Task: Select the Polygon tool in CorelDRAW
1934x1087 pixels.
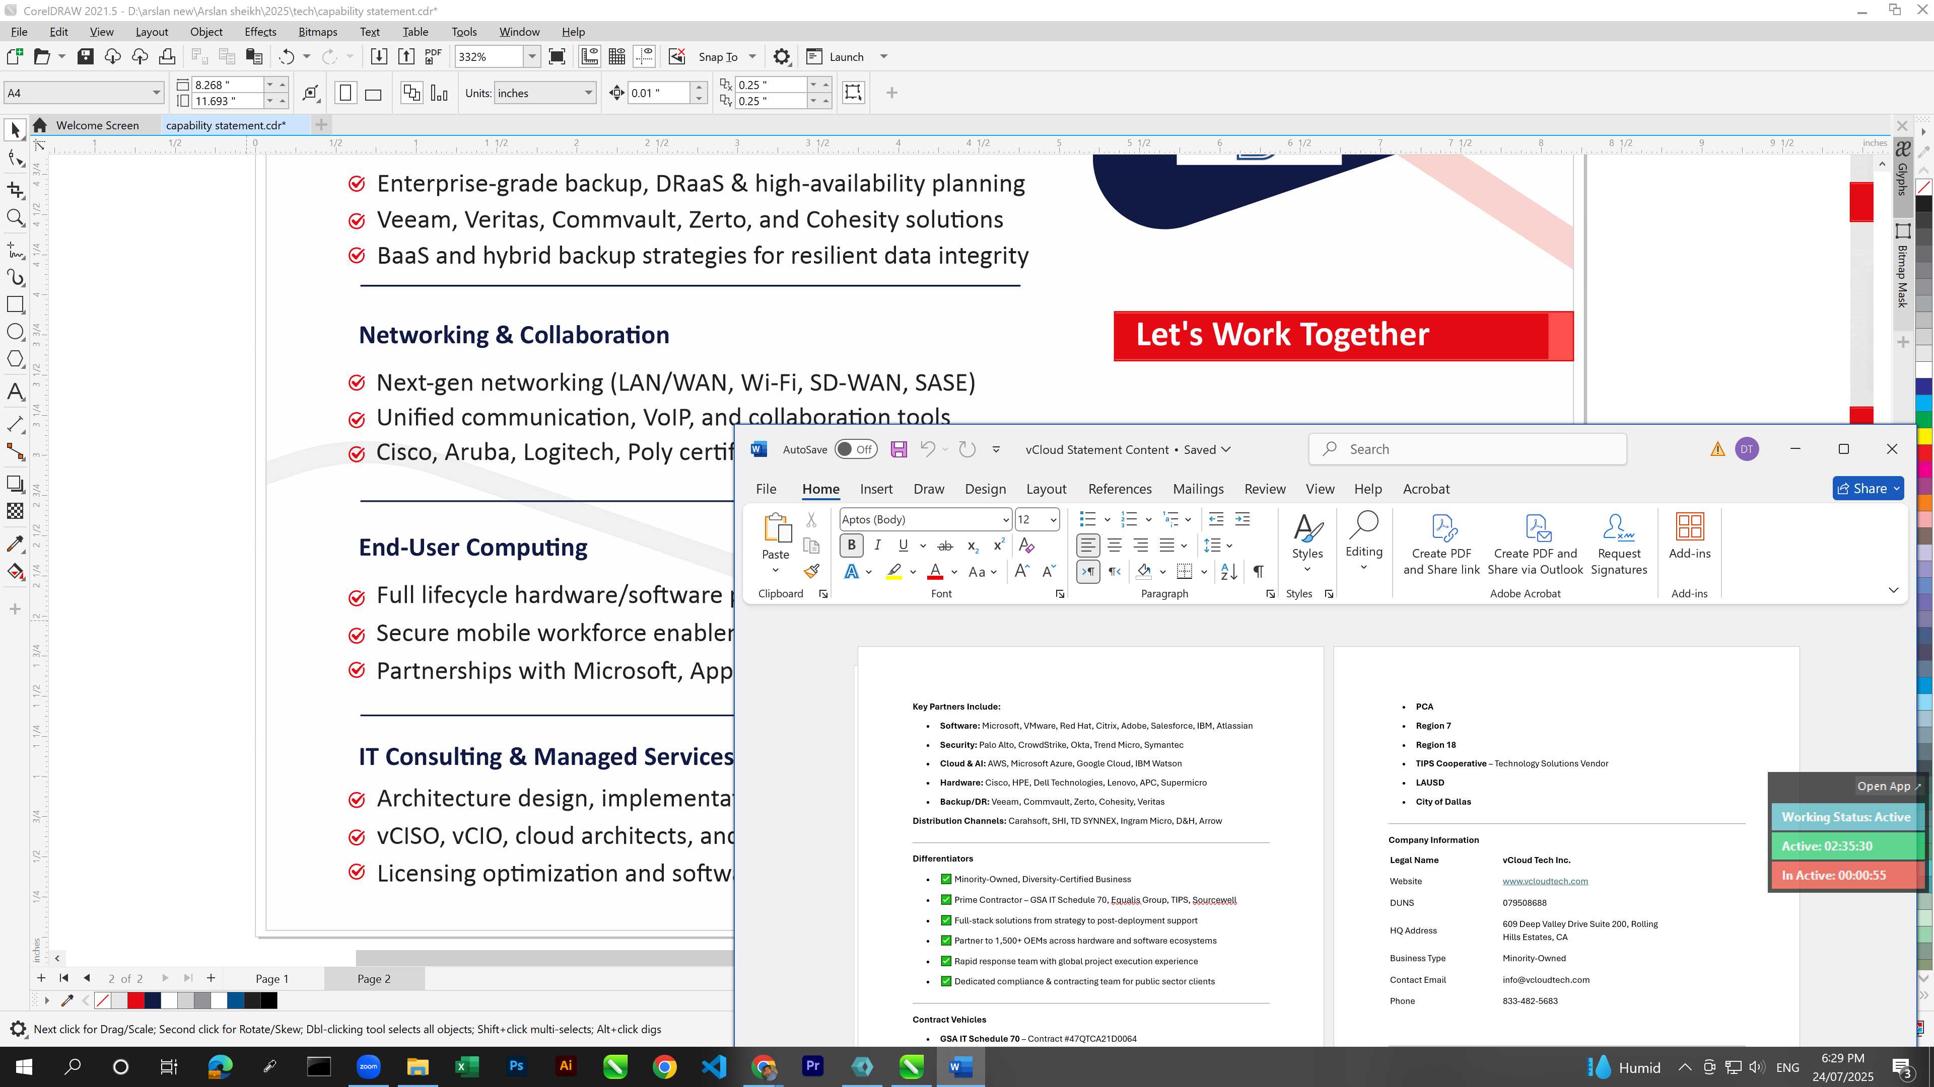Action: (15, 359)
